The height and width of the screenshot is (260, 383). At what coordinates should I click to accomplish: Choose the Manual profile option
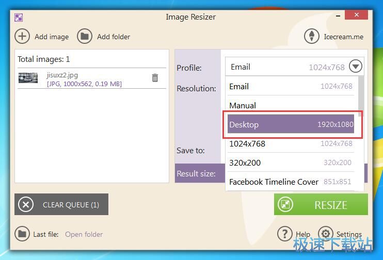click(x=291, y=105)
